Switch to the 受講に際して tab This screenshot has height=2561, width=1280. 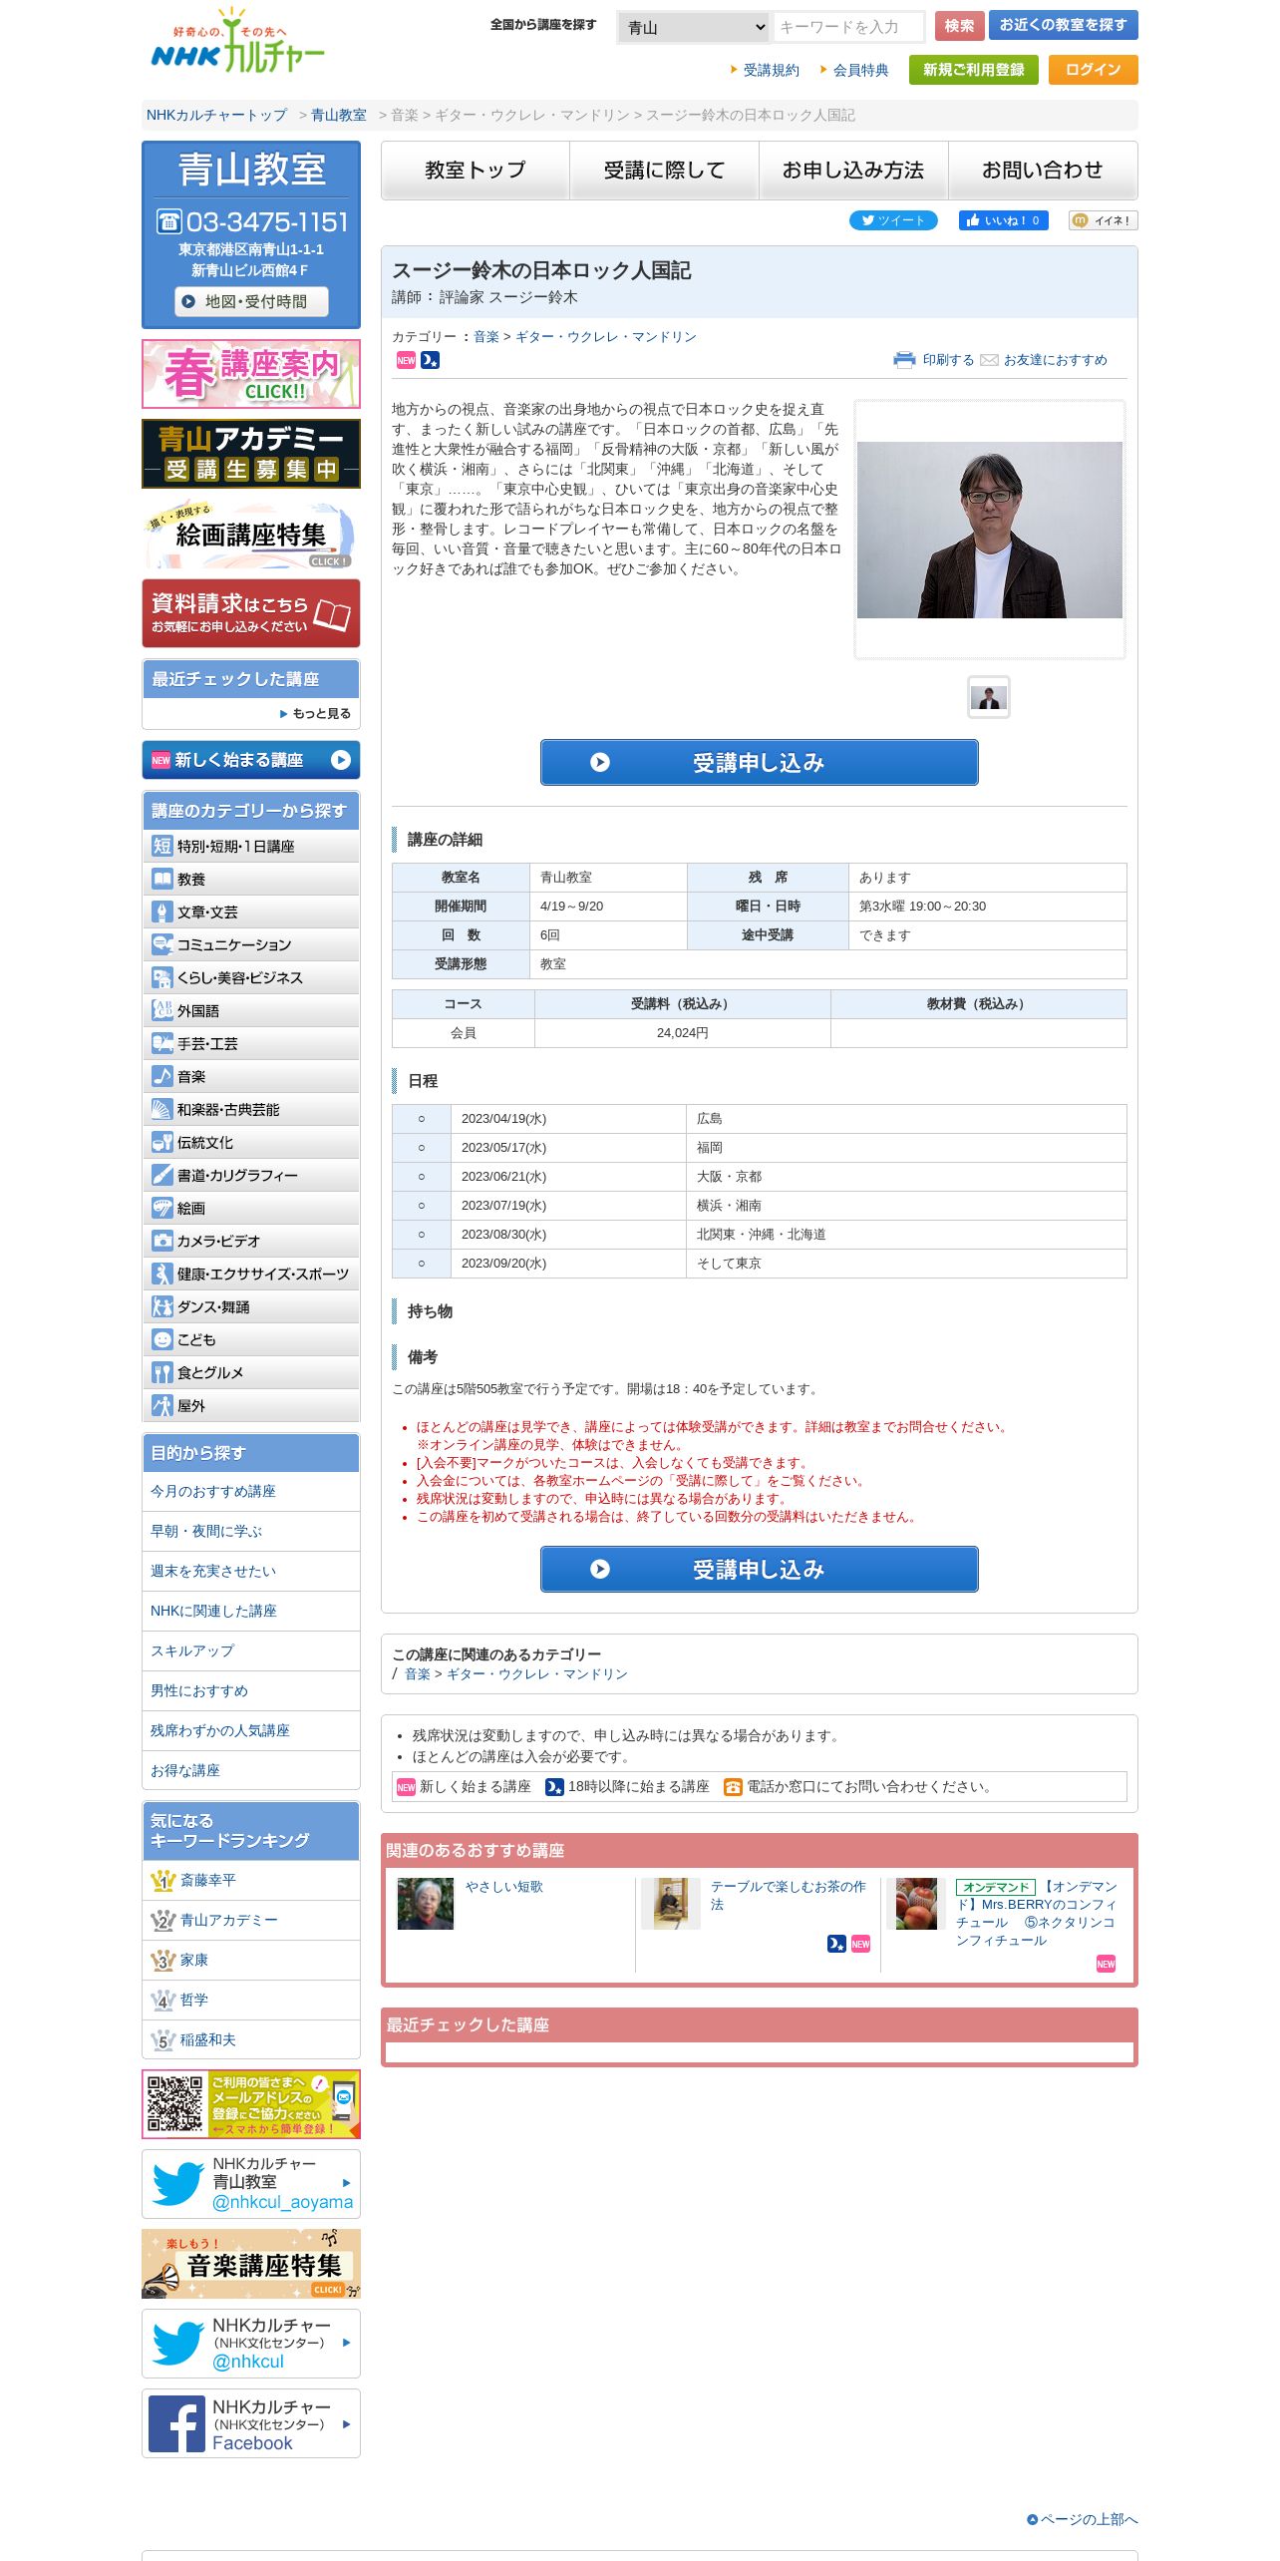click(x=665, y=171)
